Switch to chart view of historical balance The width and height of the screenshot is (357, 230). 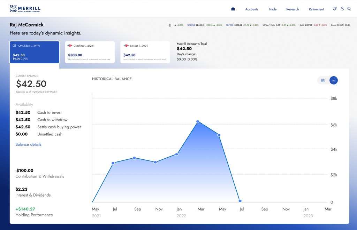pyautogui.click(x=334, y=80)
